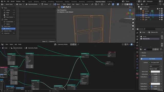Click the Use Nodes button

tap(151, 59)
